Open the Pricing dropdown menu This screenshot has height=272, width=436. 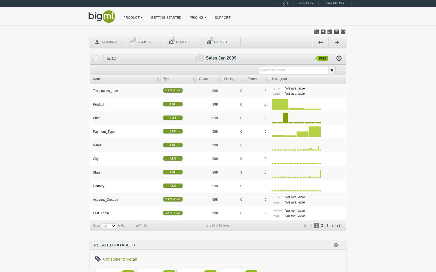(198, 18)
